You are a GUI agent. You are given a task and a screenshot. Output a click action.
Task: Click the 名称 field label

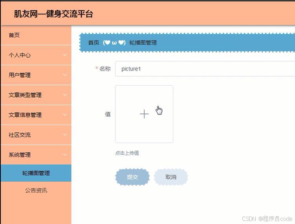[x=105, y=69]
